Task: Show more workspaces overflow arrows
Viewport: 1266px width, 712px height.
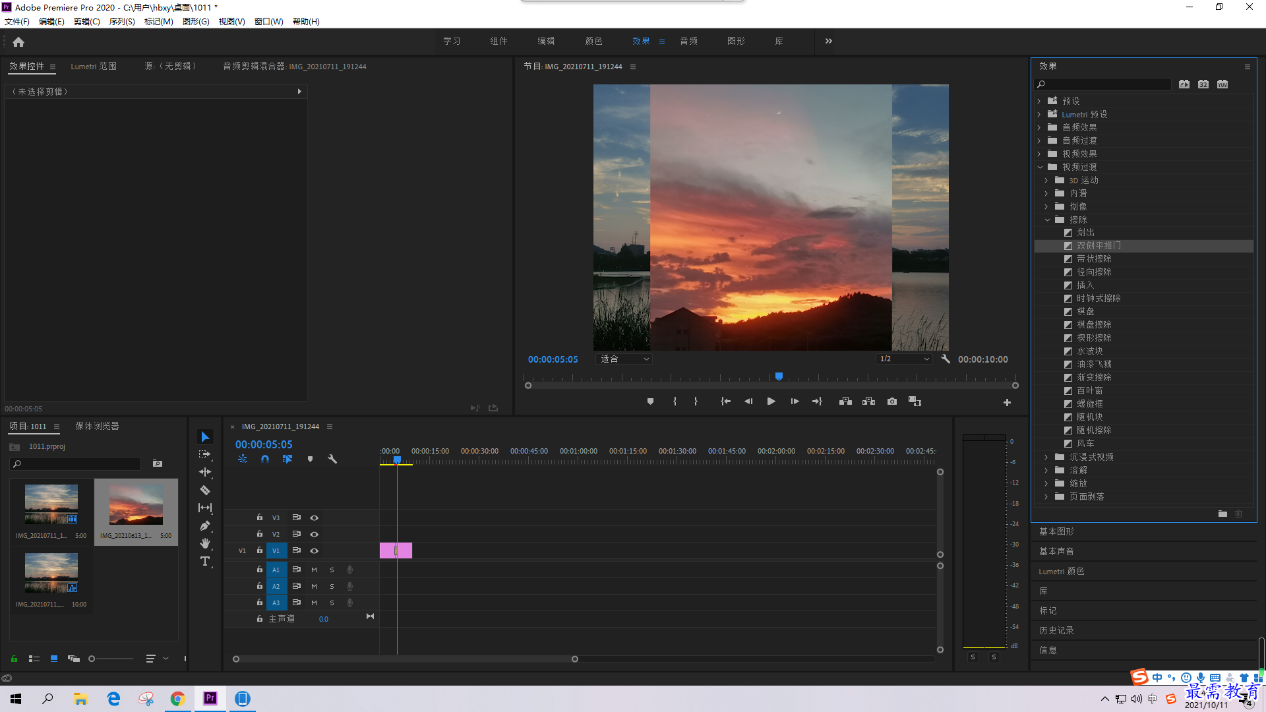Action: [x=829, y=41]
